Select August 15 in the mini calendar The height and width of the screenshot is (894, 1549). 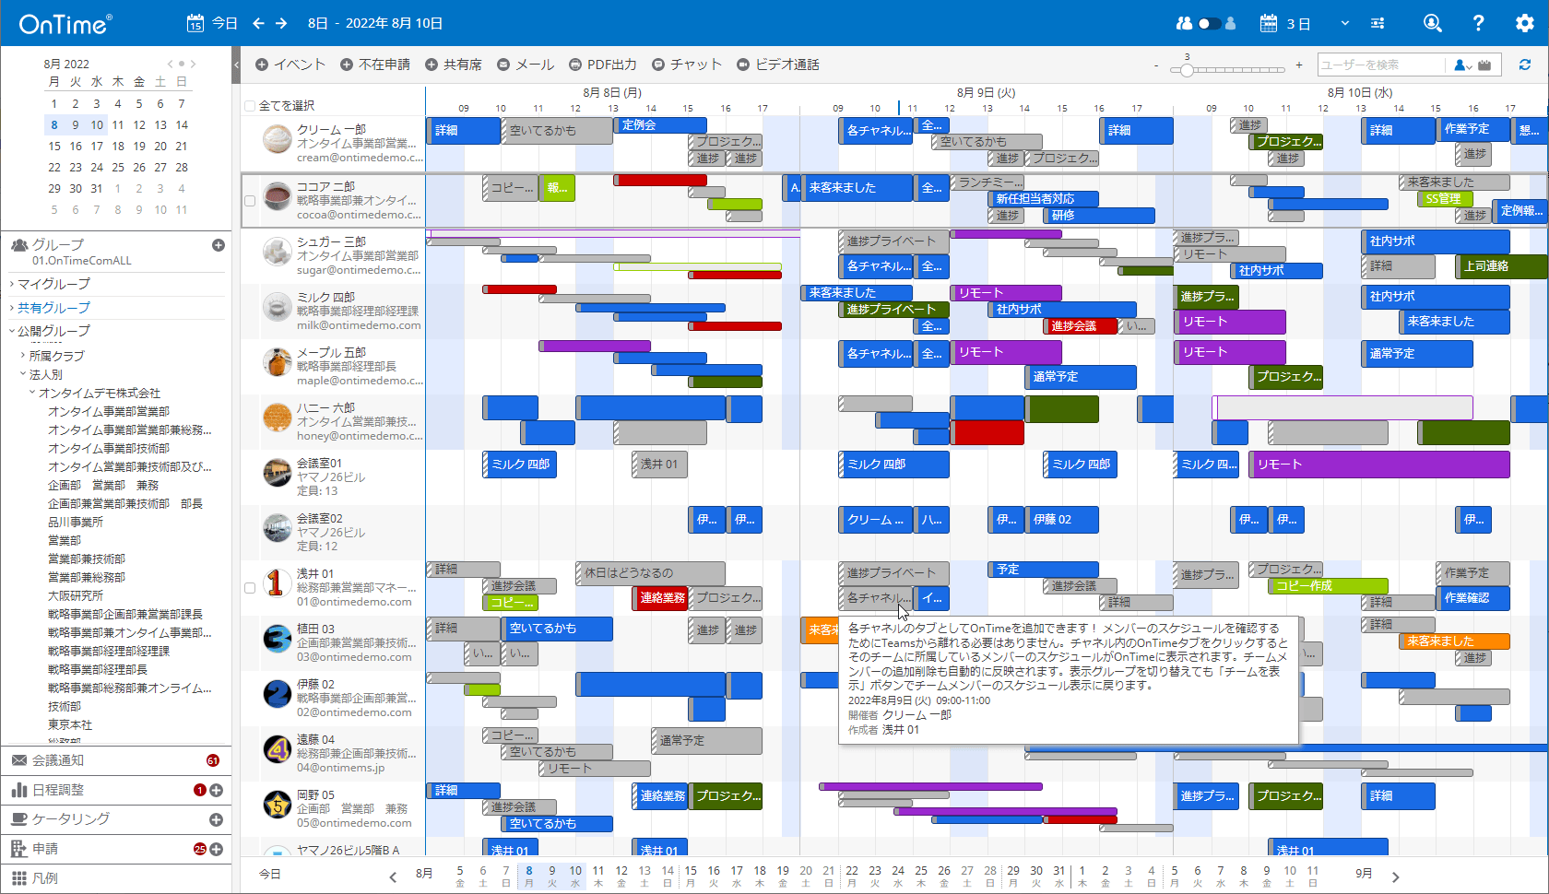pyautogui.click(x=53, y=146)
